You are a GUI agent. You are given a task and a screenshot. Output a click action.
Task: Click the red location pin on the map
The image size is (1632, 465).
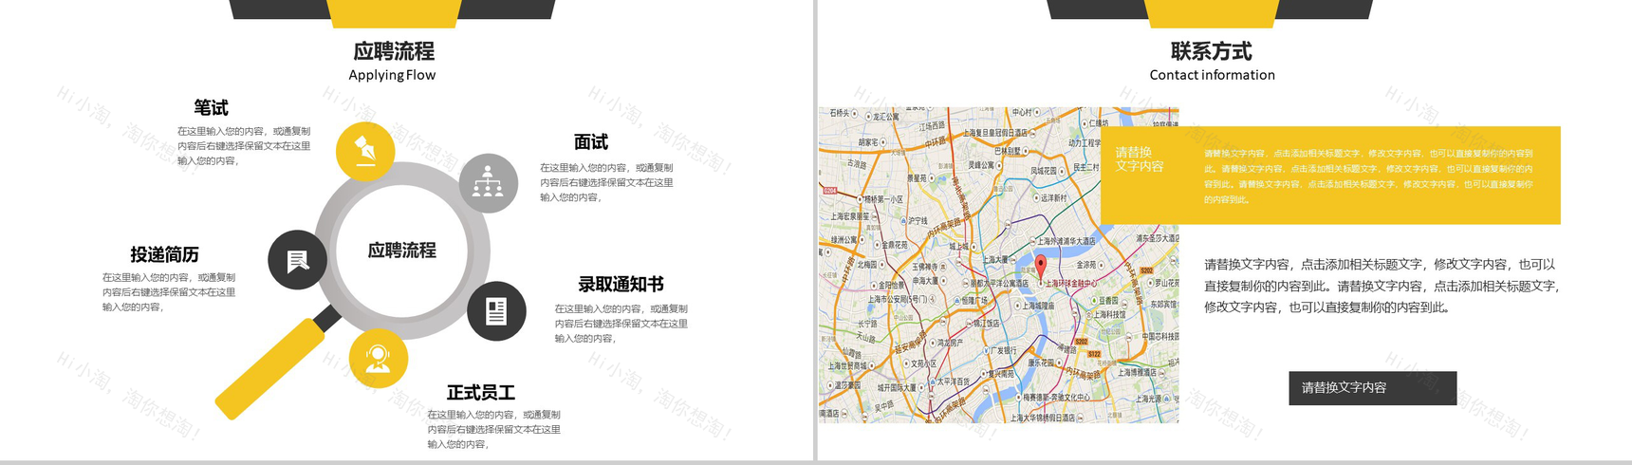pyautogui.click(x=1040, y=269)
